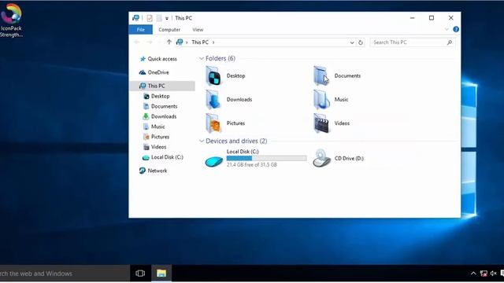The width and height of the screenshot is (504, 283).
Task: Click the Forward navigation arrow
Action: 150,42
